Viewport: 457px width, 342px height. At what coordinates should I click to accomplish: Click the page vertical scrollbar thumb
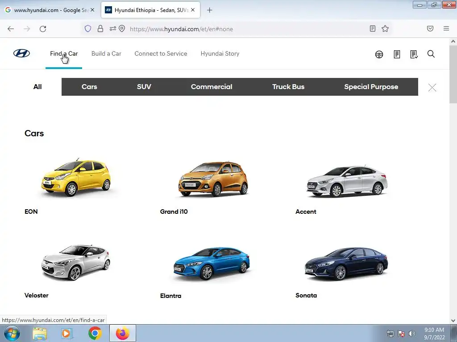453,74
